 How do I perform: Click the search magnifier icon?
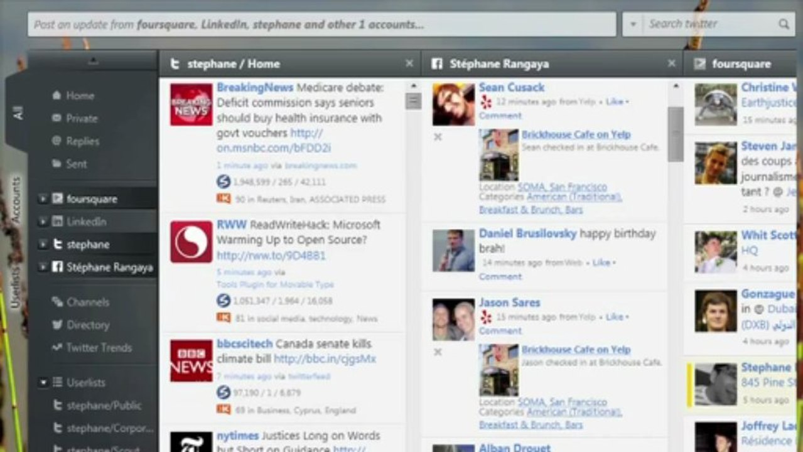tap(784, 24)
